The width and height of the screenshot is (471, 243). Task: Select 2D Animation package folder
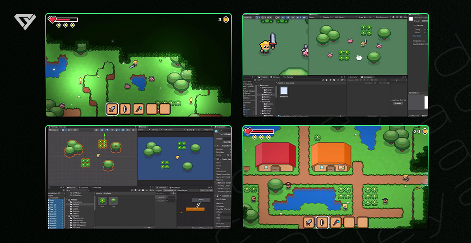[77, 218]
